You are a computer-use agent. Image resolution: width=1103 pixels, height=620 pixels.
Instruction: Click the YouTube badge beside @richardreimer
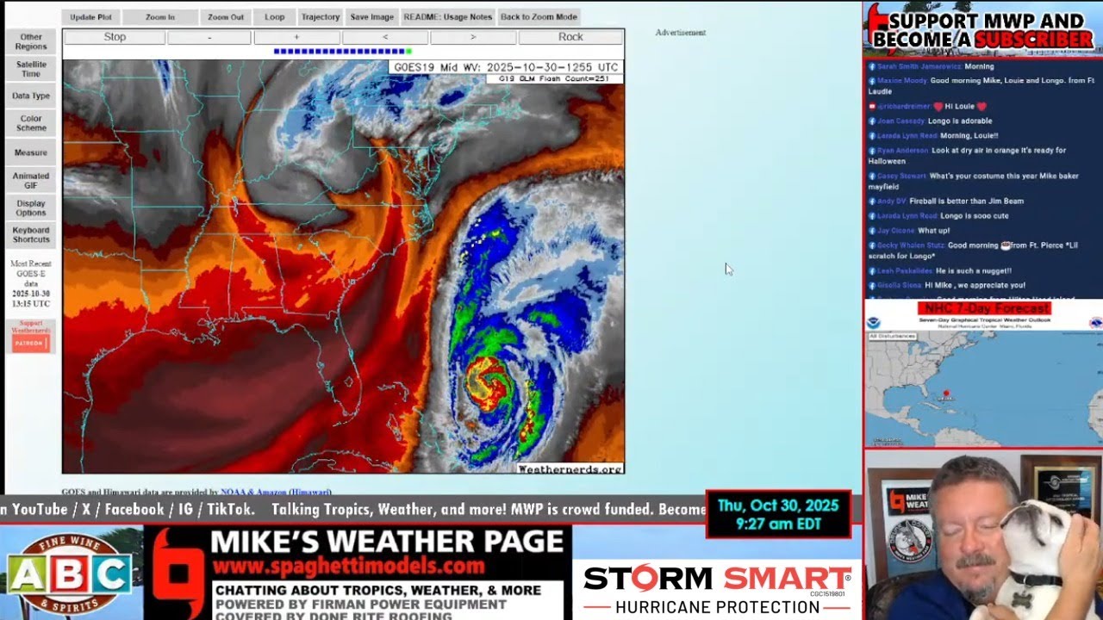tap(872, 107)
